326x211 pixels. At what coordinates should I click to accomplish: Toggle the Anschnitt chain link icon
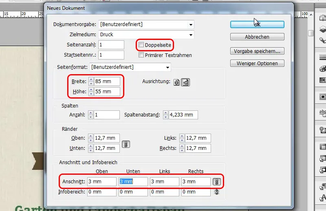(217, 182)
